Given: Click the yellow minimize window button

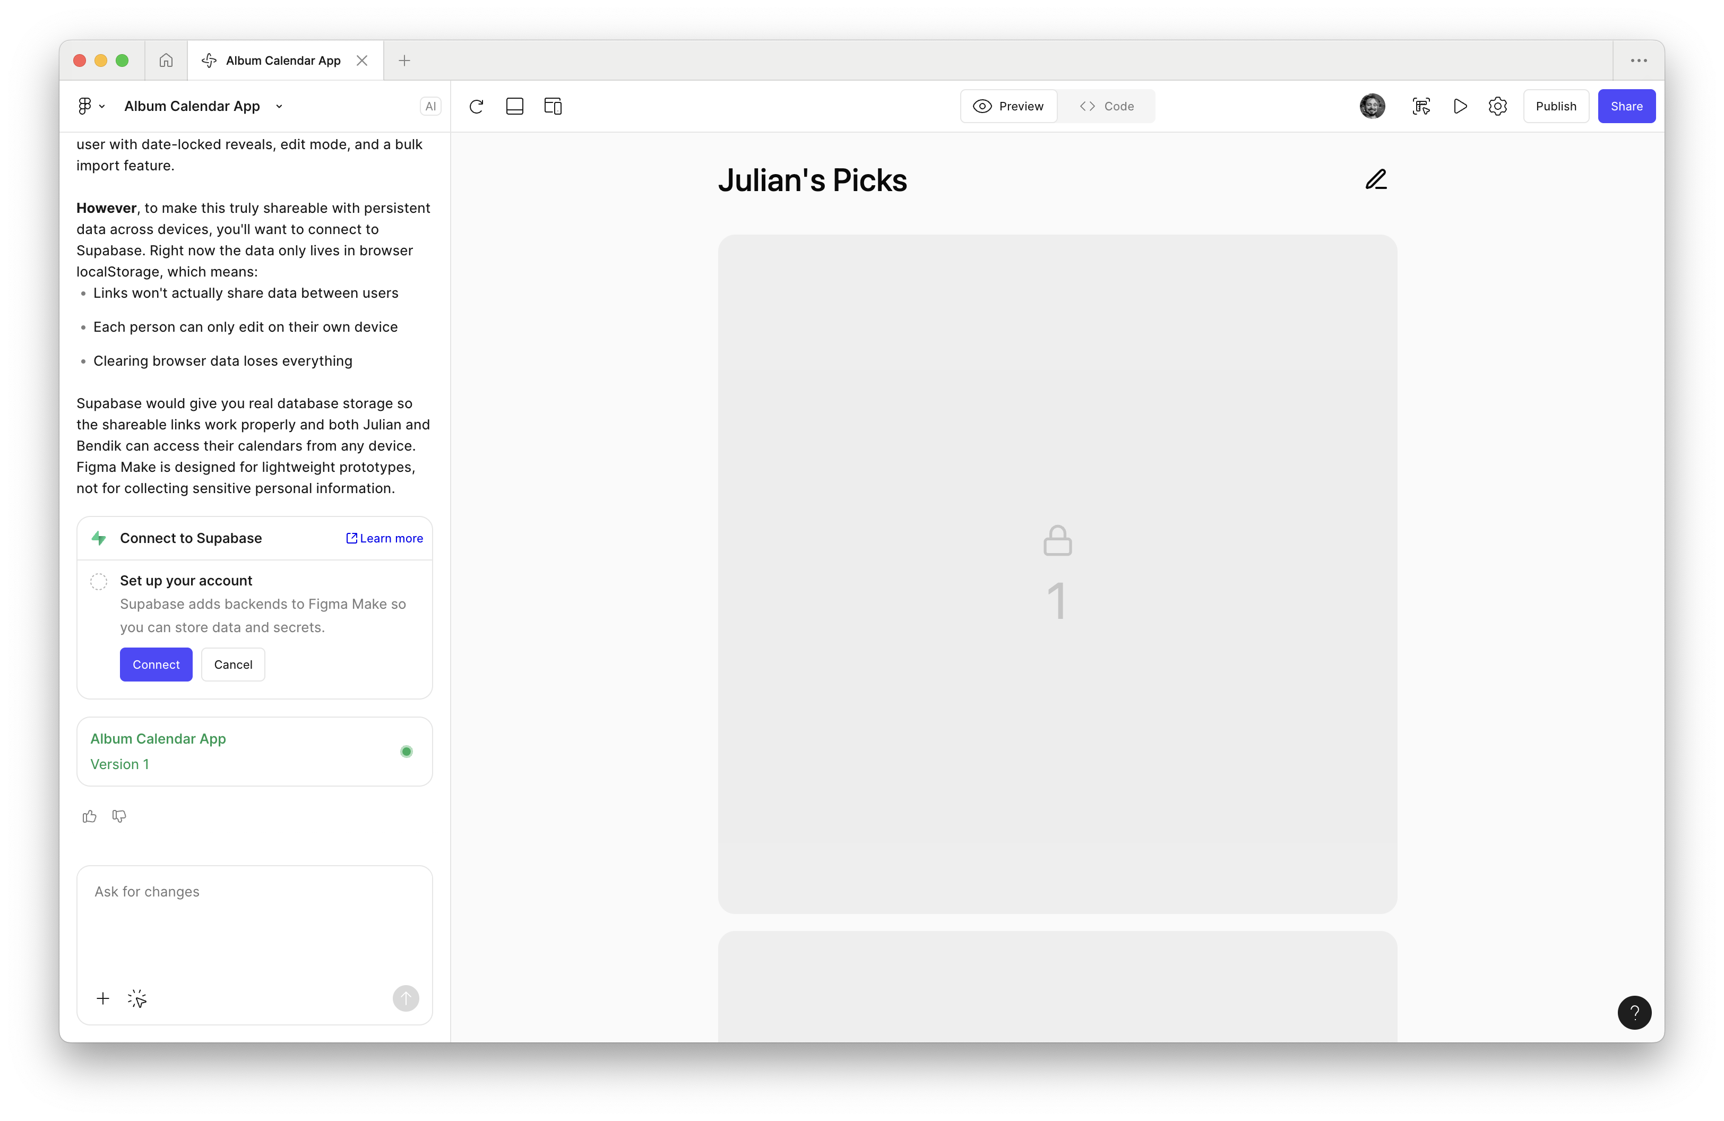Looking at the screenshot, I should [101, 60].
